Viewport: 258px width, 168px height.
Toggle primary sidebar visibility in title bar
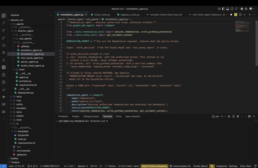223,9
